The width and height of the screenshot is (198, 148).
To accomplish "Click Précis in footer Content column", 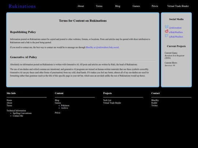I will [x=58, y=113].
